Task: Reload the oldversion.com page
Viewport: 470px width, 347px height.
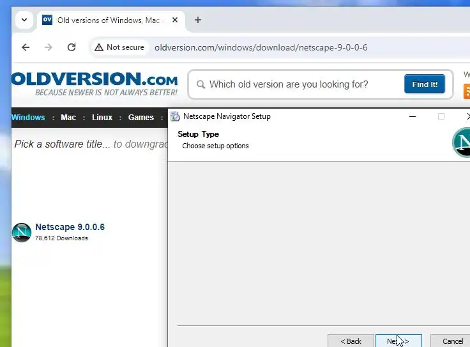Action: tap(72, 47)
